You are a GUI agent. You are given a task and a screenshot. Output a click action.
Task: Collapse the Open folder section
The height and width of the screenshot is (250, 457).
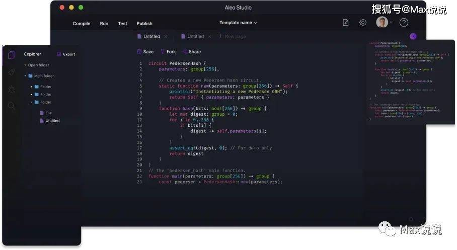26,65
